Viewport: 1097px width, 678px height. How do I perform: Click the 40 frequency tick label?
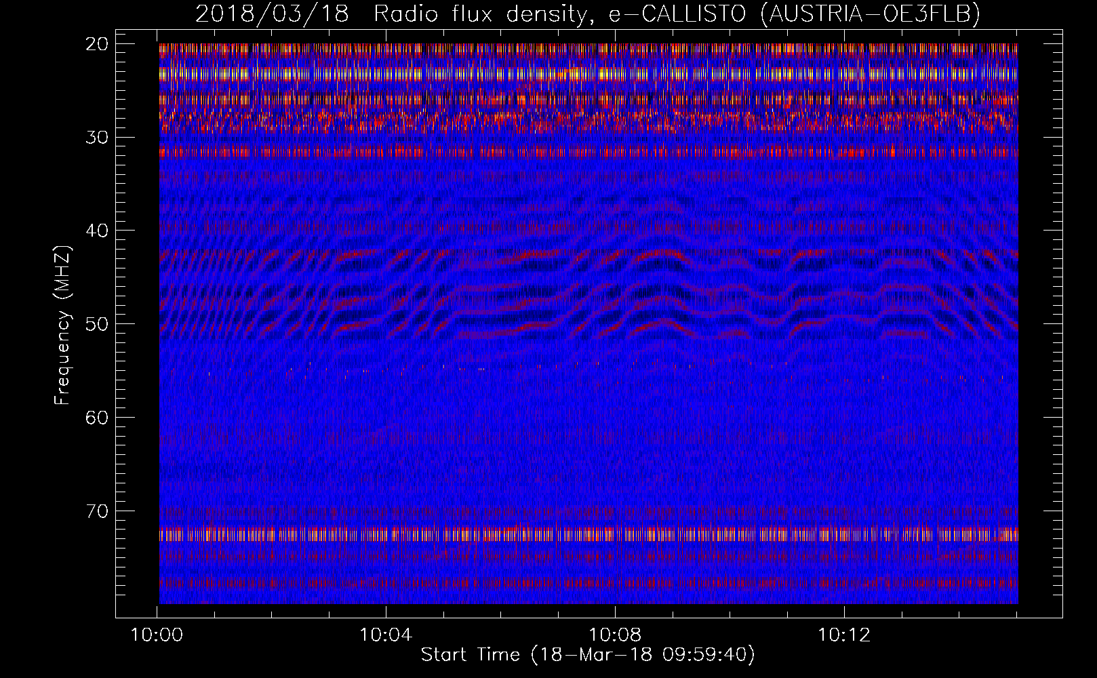pyautogui.click(x=98, y=231)
